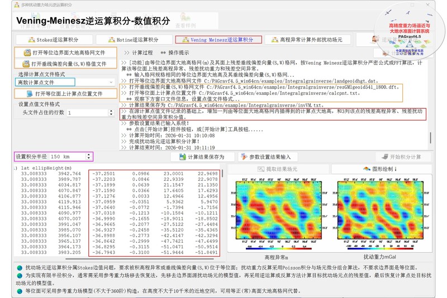Click the color bar under 高程异常 map

pos(278,248)
